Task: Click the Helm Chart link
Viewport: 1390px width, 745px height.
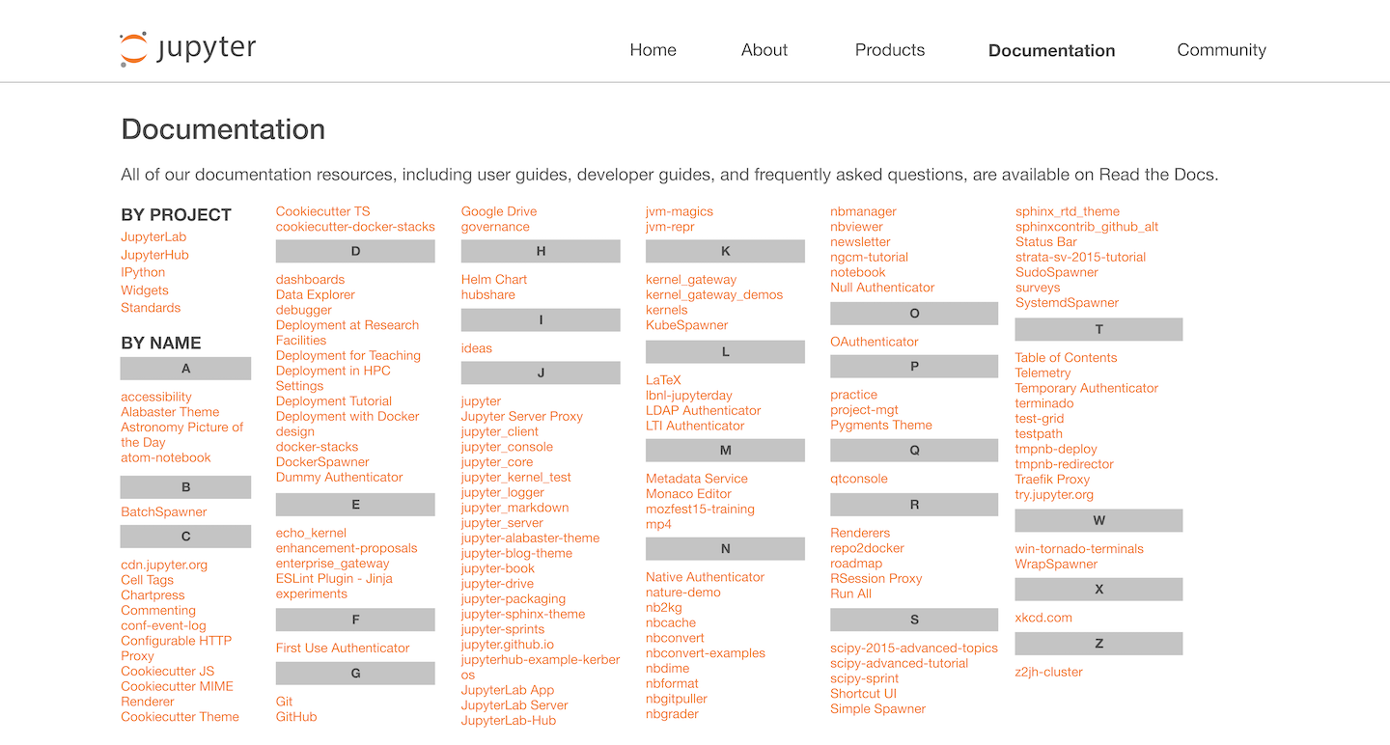Action: click(494, 280)
